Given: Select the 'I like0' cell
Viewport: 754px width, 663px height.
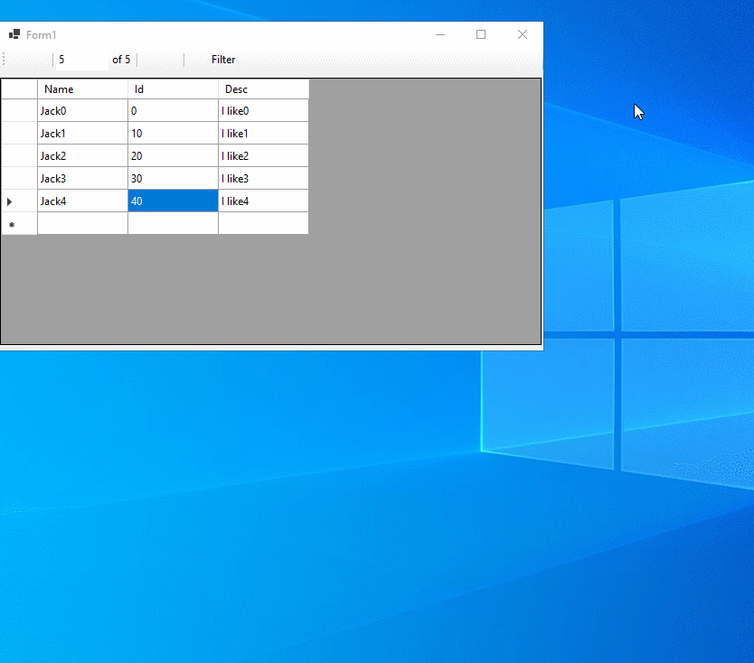Looking at the screenshot, I should 263,110.
